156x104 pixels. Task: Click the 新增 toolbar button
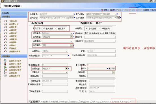(112, 10)
